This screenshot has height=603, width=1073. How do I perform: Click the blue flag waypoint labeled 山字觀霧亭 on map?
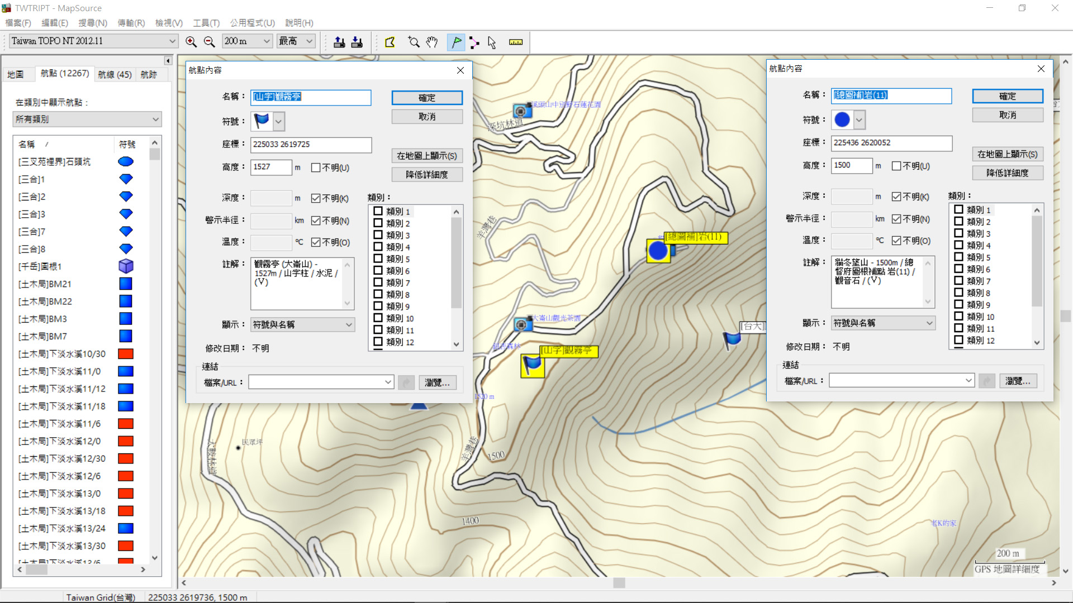coord(532,366)
